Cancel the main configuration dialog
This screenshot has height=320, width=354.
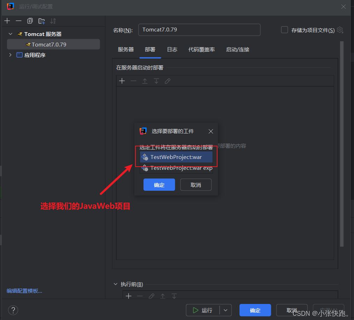pos(292,310)
